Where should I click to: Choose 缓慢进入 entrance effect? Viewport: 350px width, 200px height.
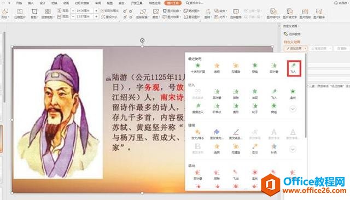pyautogui.click(x=197, y=109)
